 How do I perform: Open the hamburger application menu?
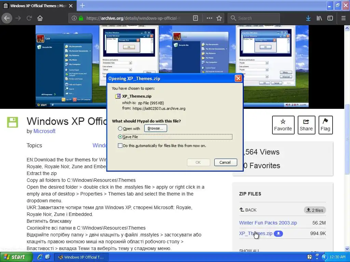click(343, 18)
